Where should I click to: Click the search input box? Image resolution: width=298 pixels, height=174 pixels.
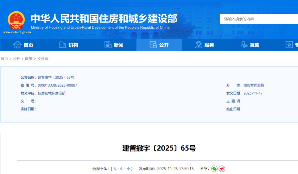[259, 19]
